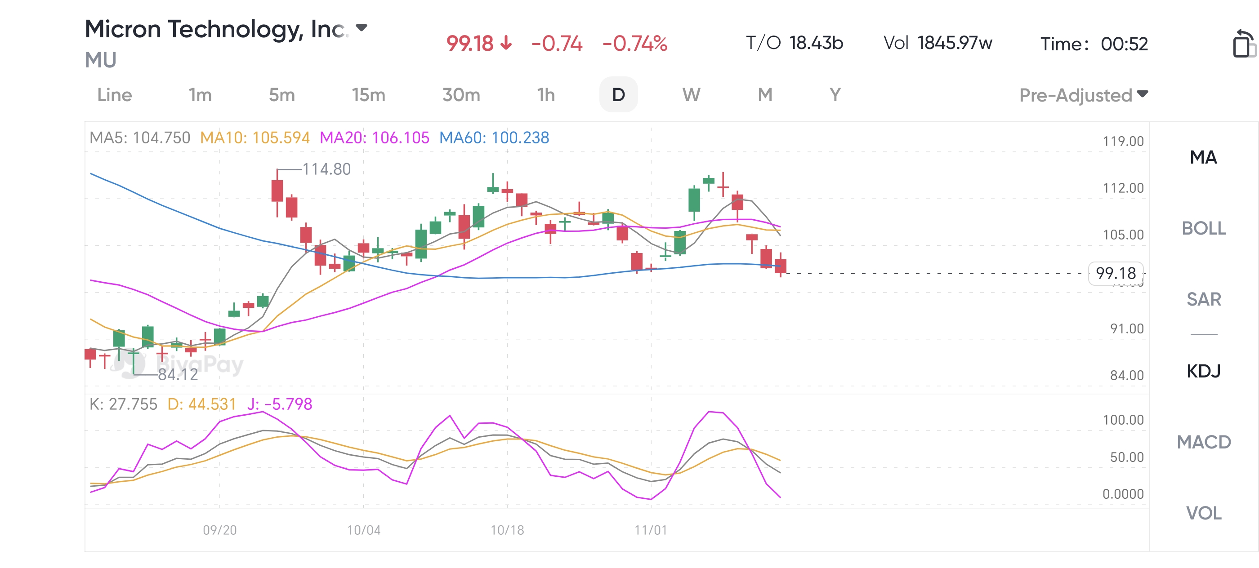Select the MACD sub-indicator
The image size is (1259, 568).
click(1204, 442)
